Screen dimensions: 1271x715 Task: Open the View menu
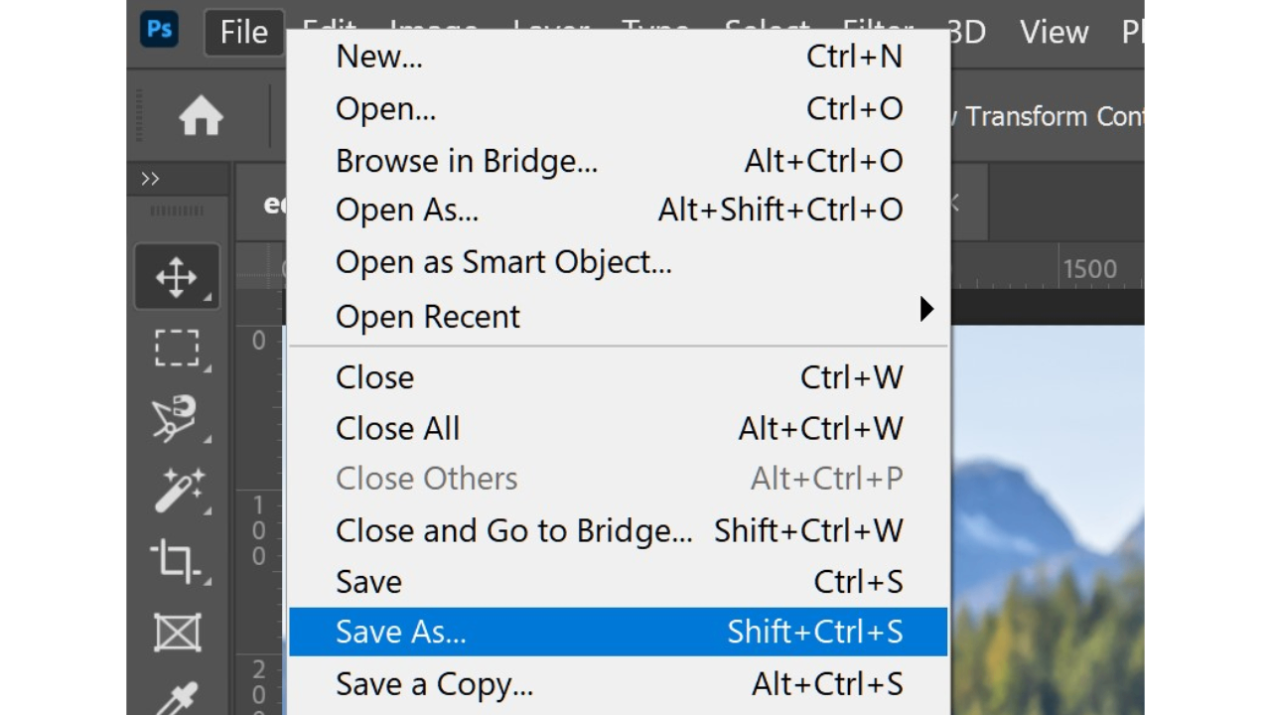(x=1054, y=32)
